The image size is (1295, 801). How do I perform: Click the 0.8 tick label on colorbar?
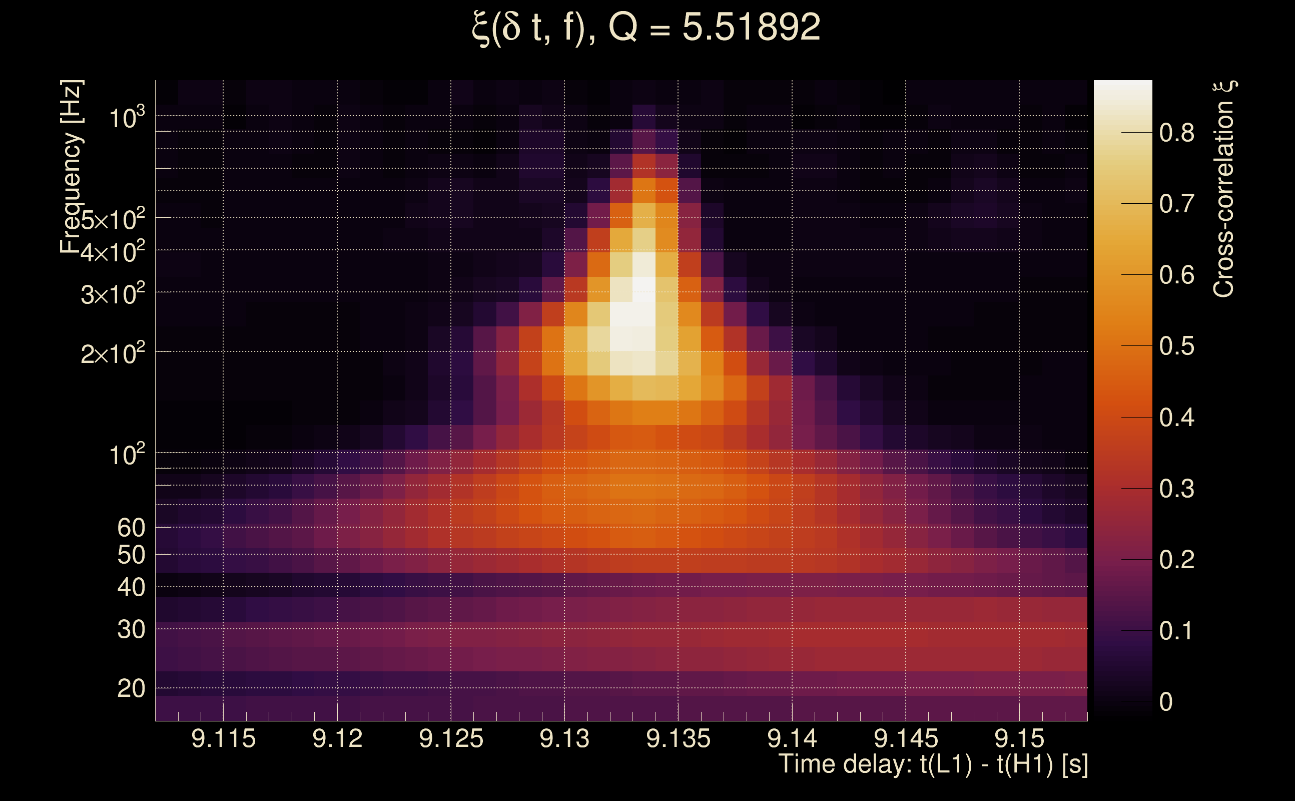point(1176,133)
